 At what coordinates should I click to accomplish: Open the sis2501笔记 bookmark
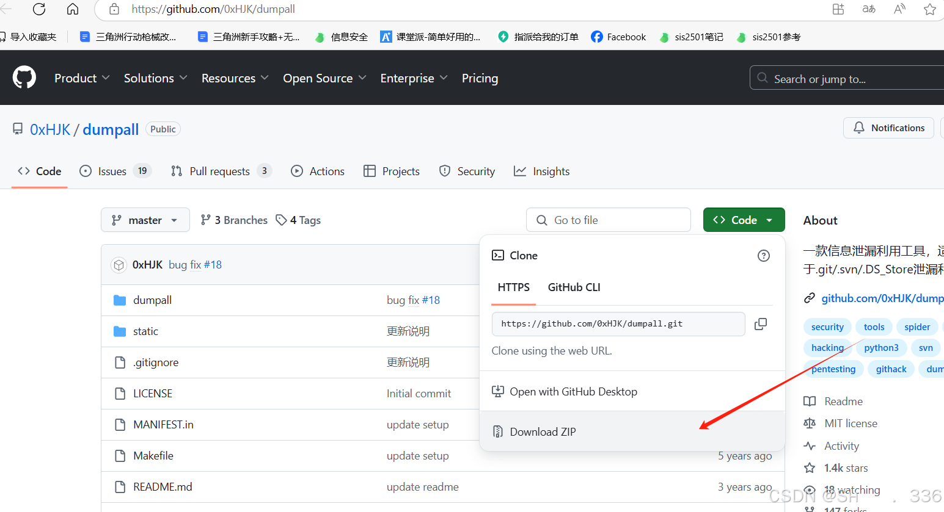coord(691,37)
